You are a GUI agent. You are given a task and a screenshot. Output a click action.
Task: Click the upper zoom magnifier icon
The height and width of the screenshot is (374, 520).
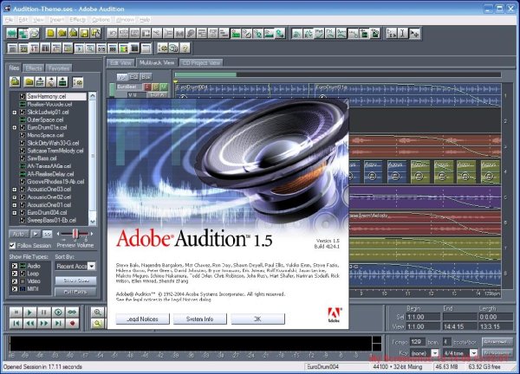click(x=97, y=312)
